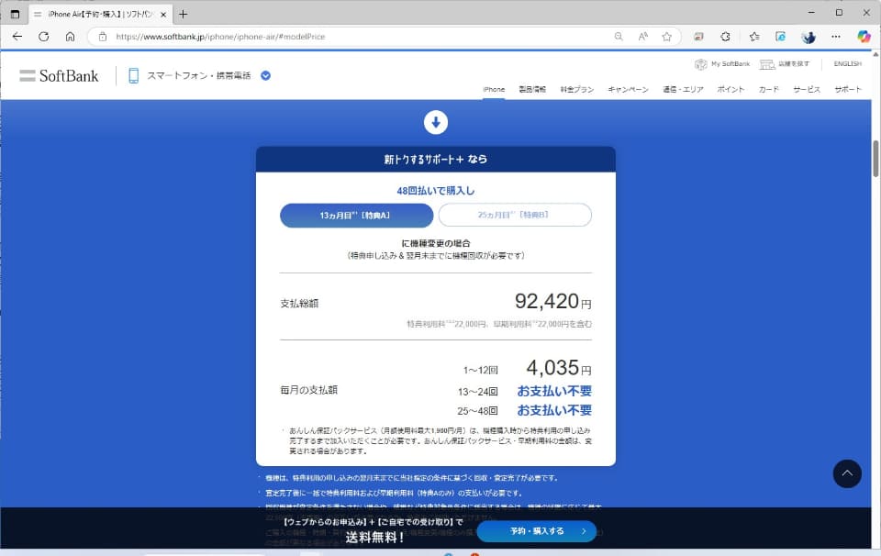Click 新トクするサポート+ なら header

pyautogui.click(x=435, y=160)
